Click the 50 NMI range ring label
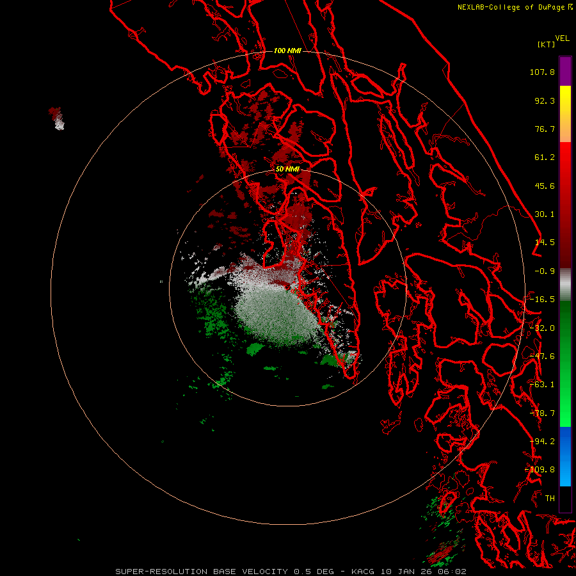The width and height of the screenshot is (576, 576). [287, 170]
